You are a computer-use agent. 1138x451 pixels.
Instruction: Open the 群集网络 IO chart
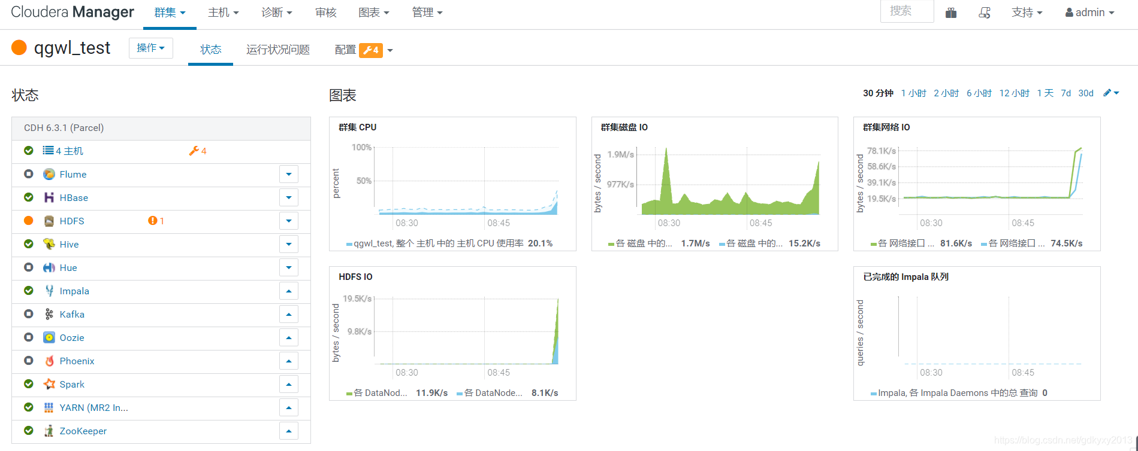click(x=977, y=184)
